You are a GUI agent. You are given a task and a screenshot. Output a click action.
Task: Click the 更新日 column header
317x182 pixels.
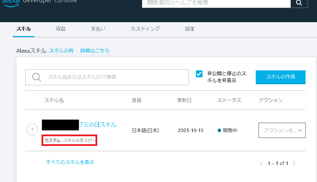pyautogui.click(x=184, y=100)
